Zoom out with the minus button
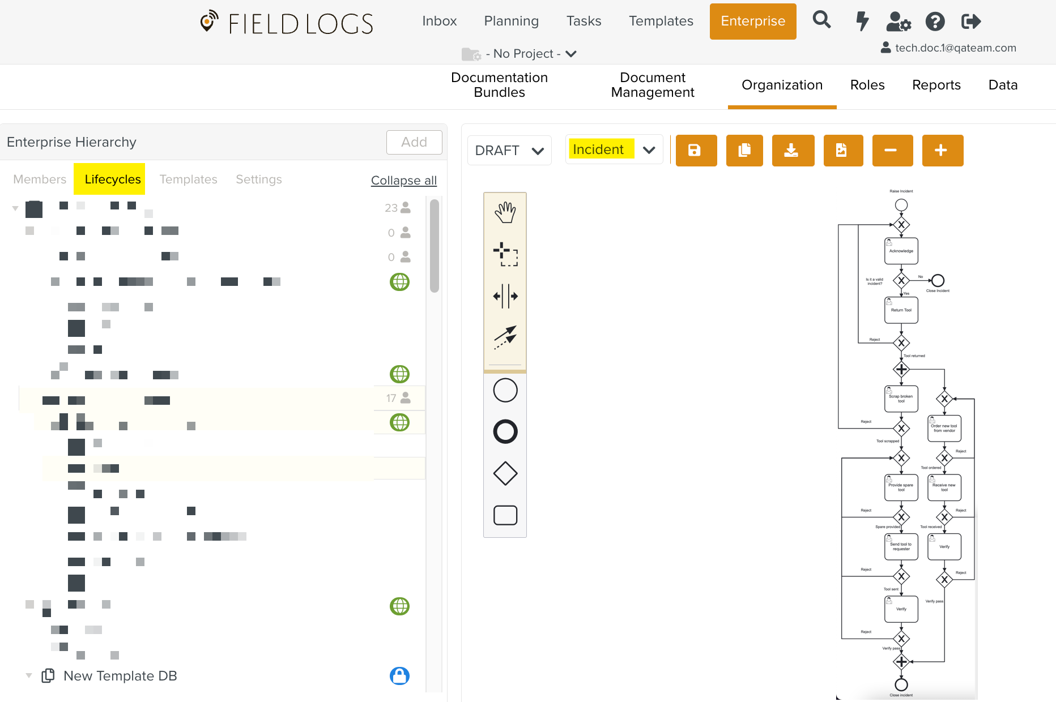 tap(892, 151)
